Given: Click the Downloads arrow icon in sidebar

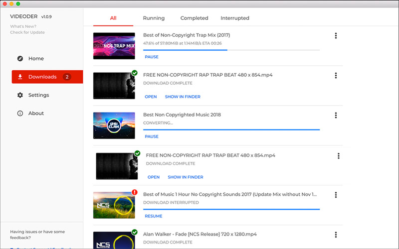Looking at the screenshot, I should (x=20, y=77).
